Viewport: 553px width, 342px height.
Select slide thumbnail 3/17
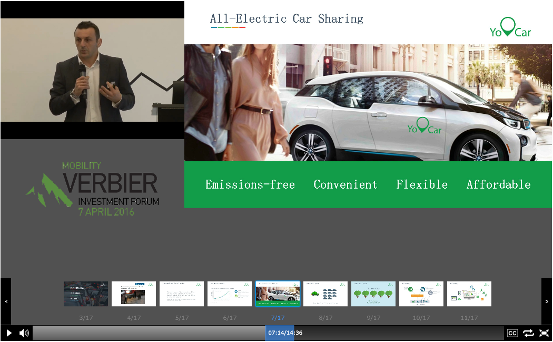(86, 294)
